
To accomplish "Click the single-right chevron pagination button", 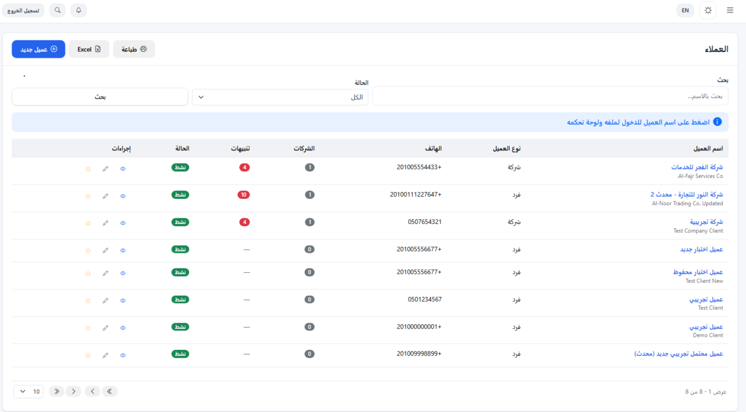I will point(74,391).
